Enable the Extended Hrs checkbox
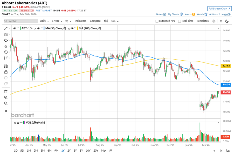Viewport: 234px width, 156px height. coord(157,21)
